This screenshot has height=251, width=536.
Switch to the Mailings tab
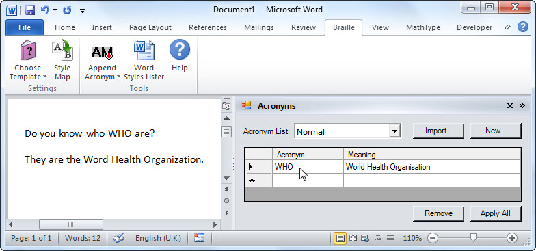[259, 27]
